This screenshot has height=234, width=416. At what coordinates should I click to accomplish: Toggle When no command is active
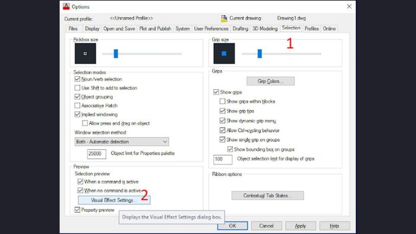[80, 190]
